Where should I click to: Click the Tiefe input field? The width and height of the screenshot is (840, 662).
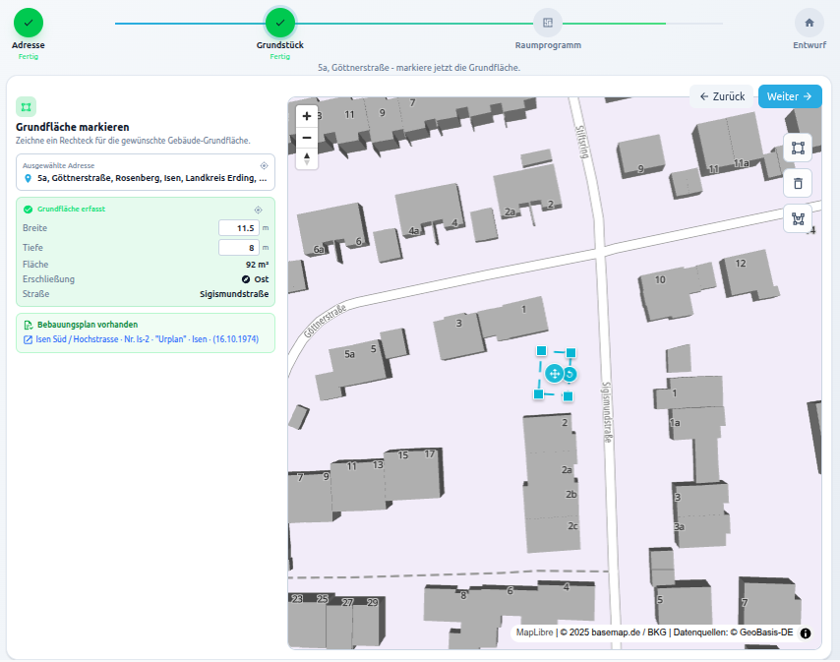(x=238, y=248)
